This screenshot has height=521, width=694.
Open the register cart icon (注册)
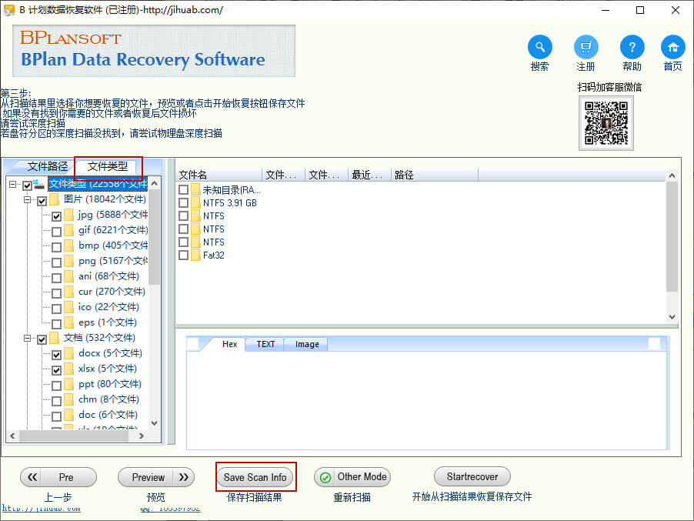586,47
